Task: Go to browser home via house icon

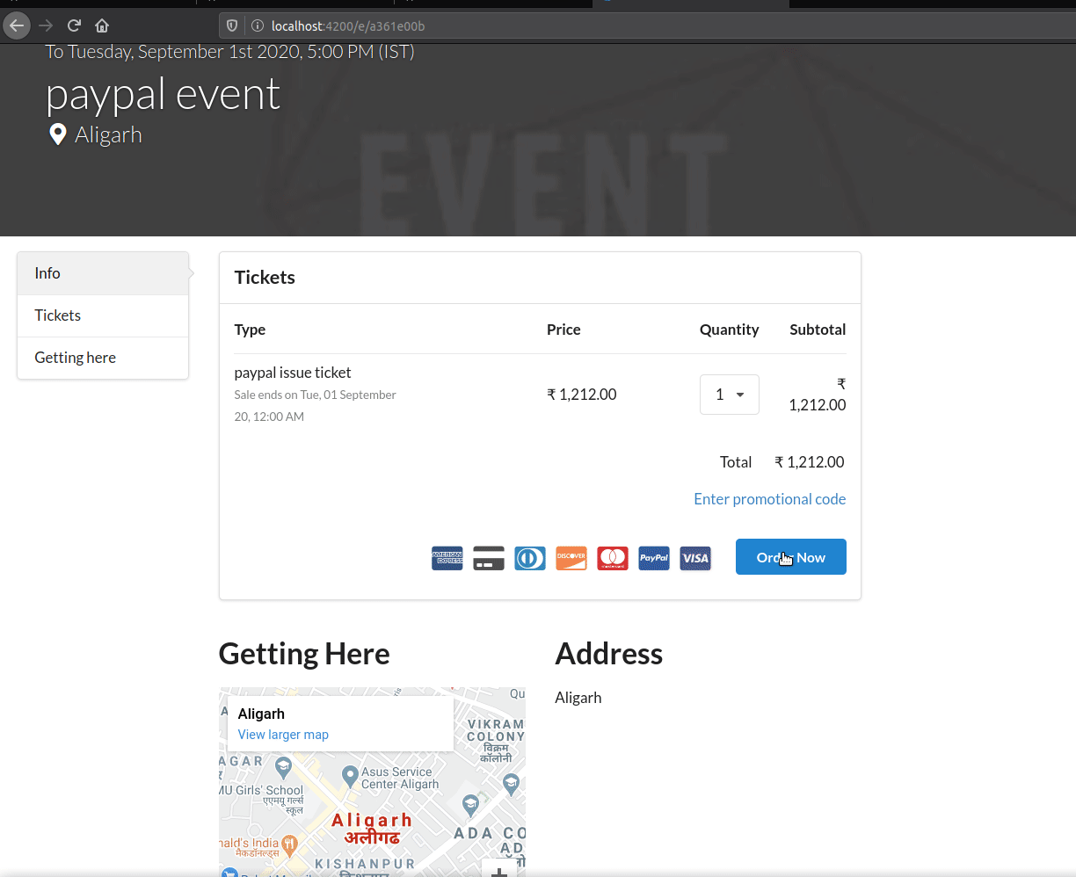Action: [102, 25]
